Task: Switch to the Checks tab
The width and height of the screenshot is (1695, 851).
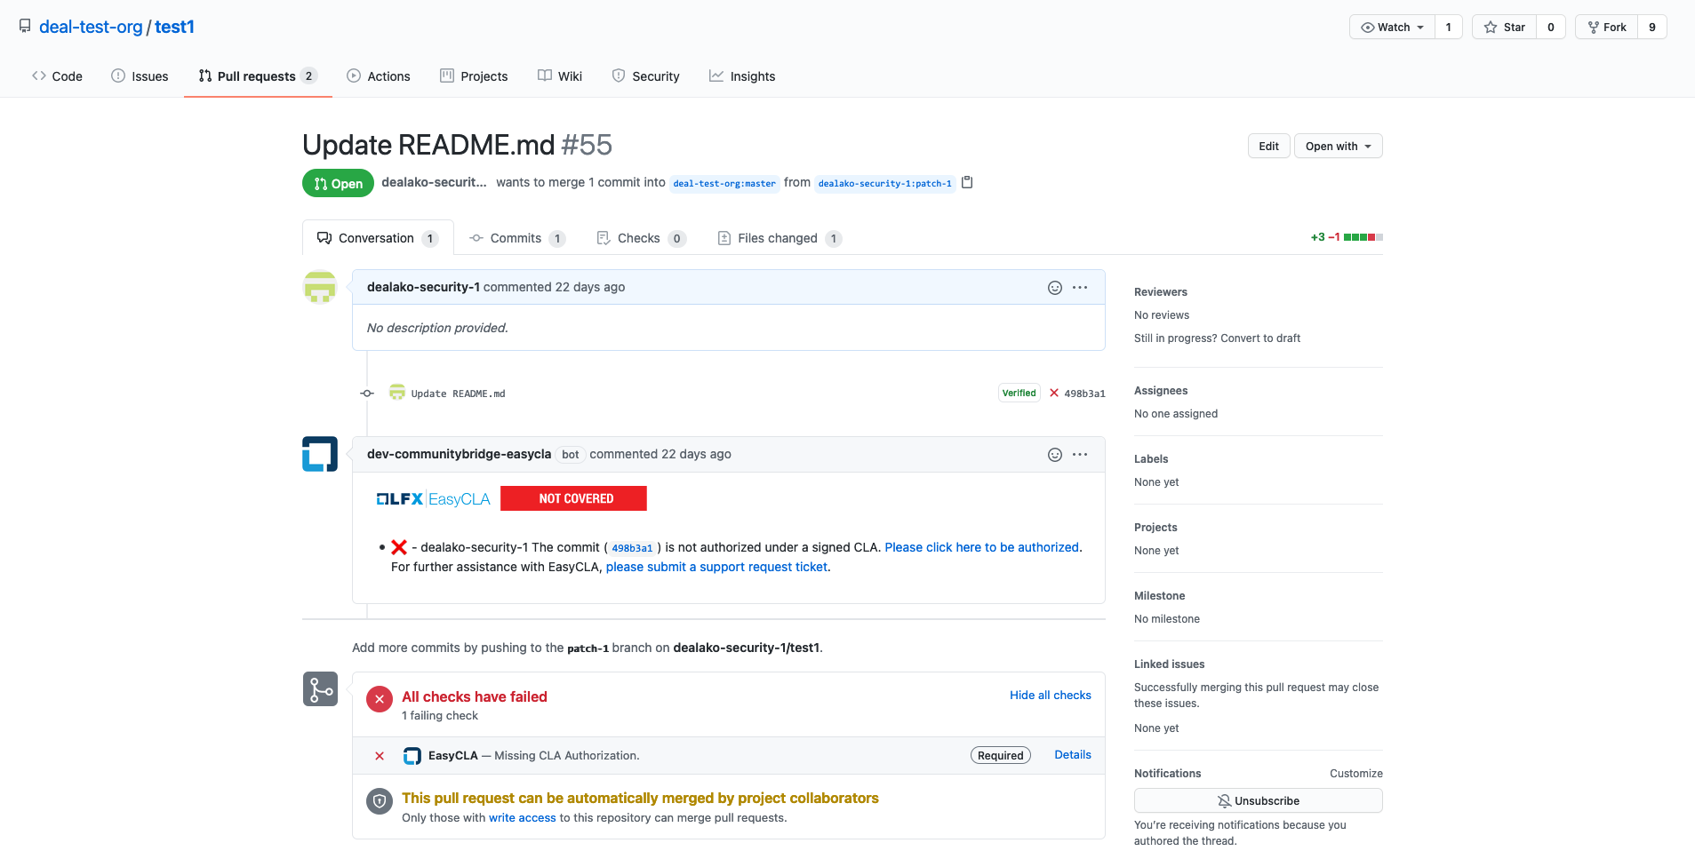Action: click(641, 238)
